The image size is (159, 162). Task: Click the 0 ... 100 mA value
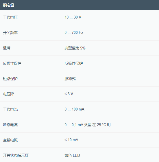[x=75, y=109]
